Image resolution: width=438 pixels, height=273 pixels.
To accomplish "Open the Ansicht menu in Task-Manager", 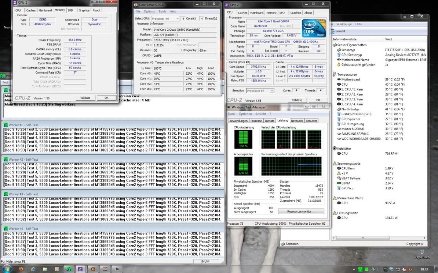I will point(260,114).
